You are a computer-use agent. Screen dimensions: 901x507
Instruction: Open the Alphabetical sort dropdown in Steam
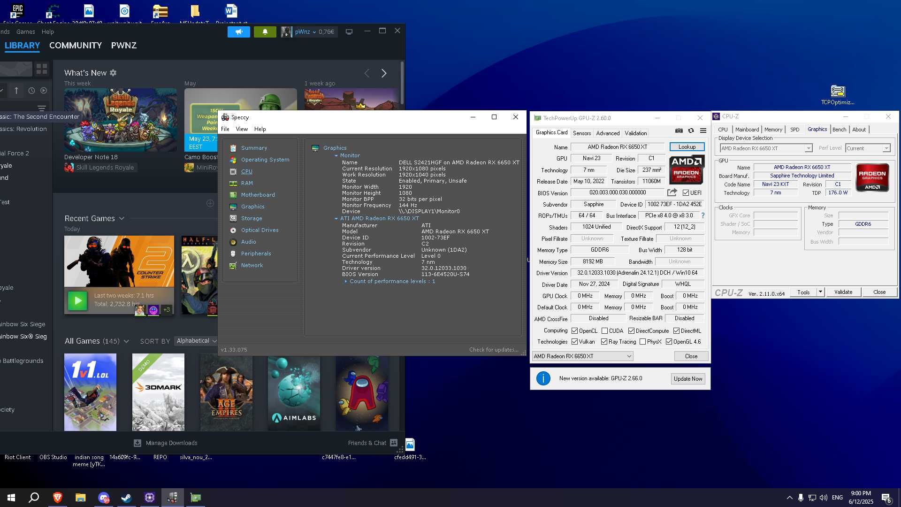pos(196,341)
